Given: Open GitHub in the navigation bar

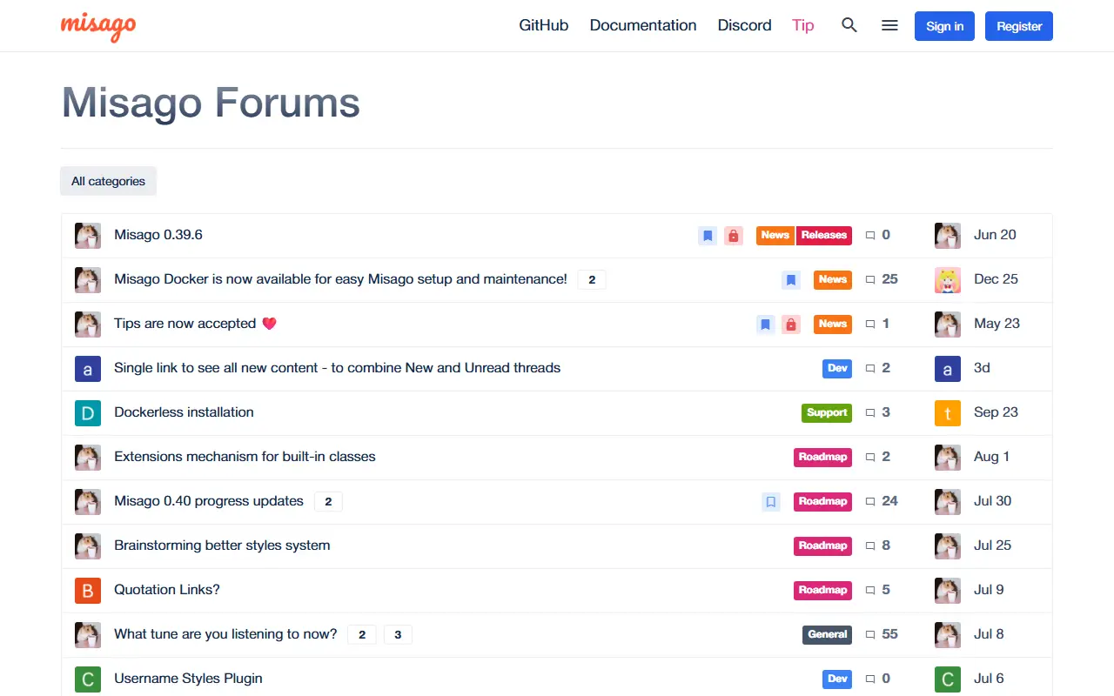Looking at the screenshot, I should coord(544,25).
